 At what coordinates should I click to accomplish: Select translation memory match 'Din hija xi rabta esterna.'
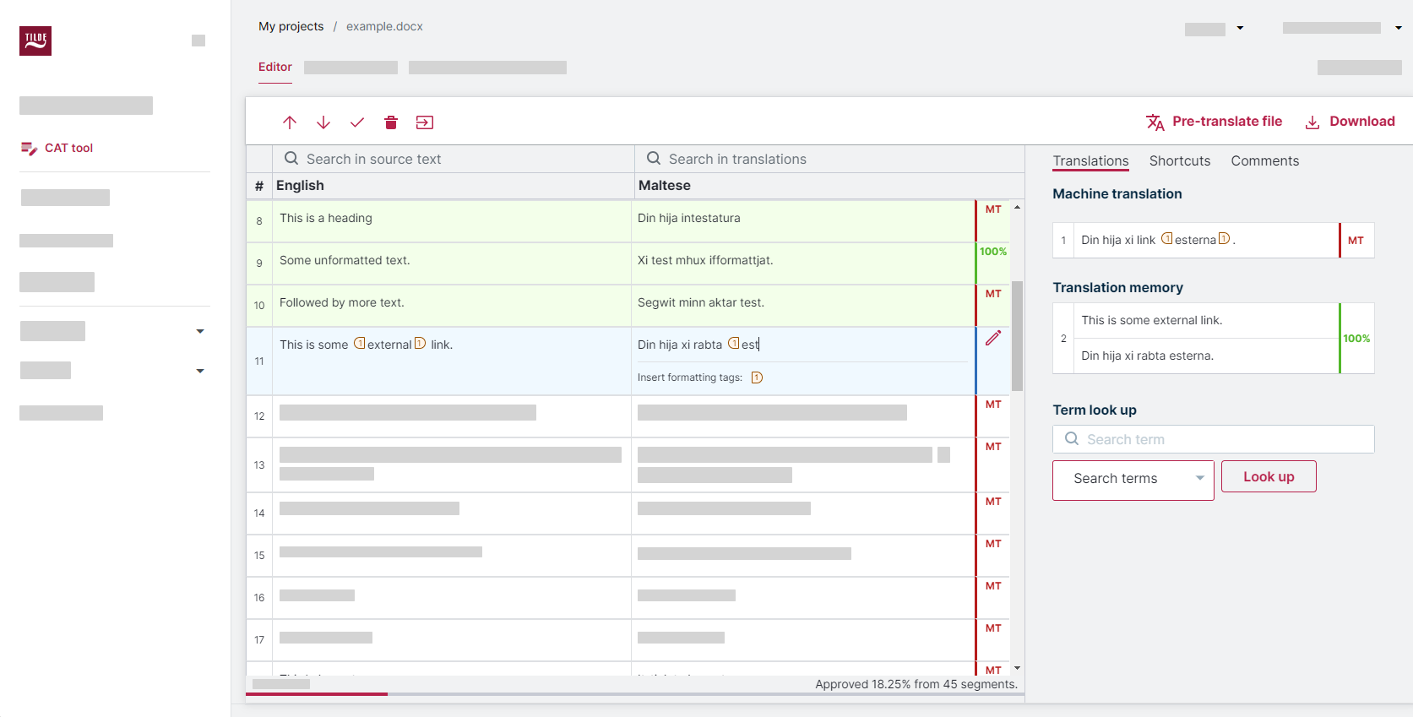point(1147,356)
